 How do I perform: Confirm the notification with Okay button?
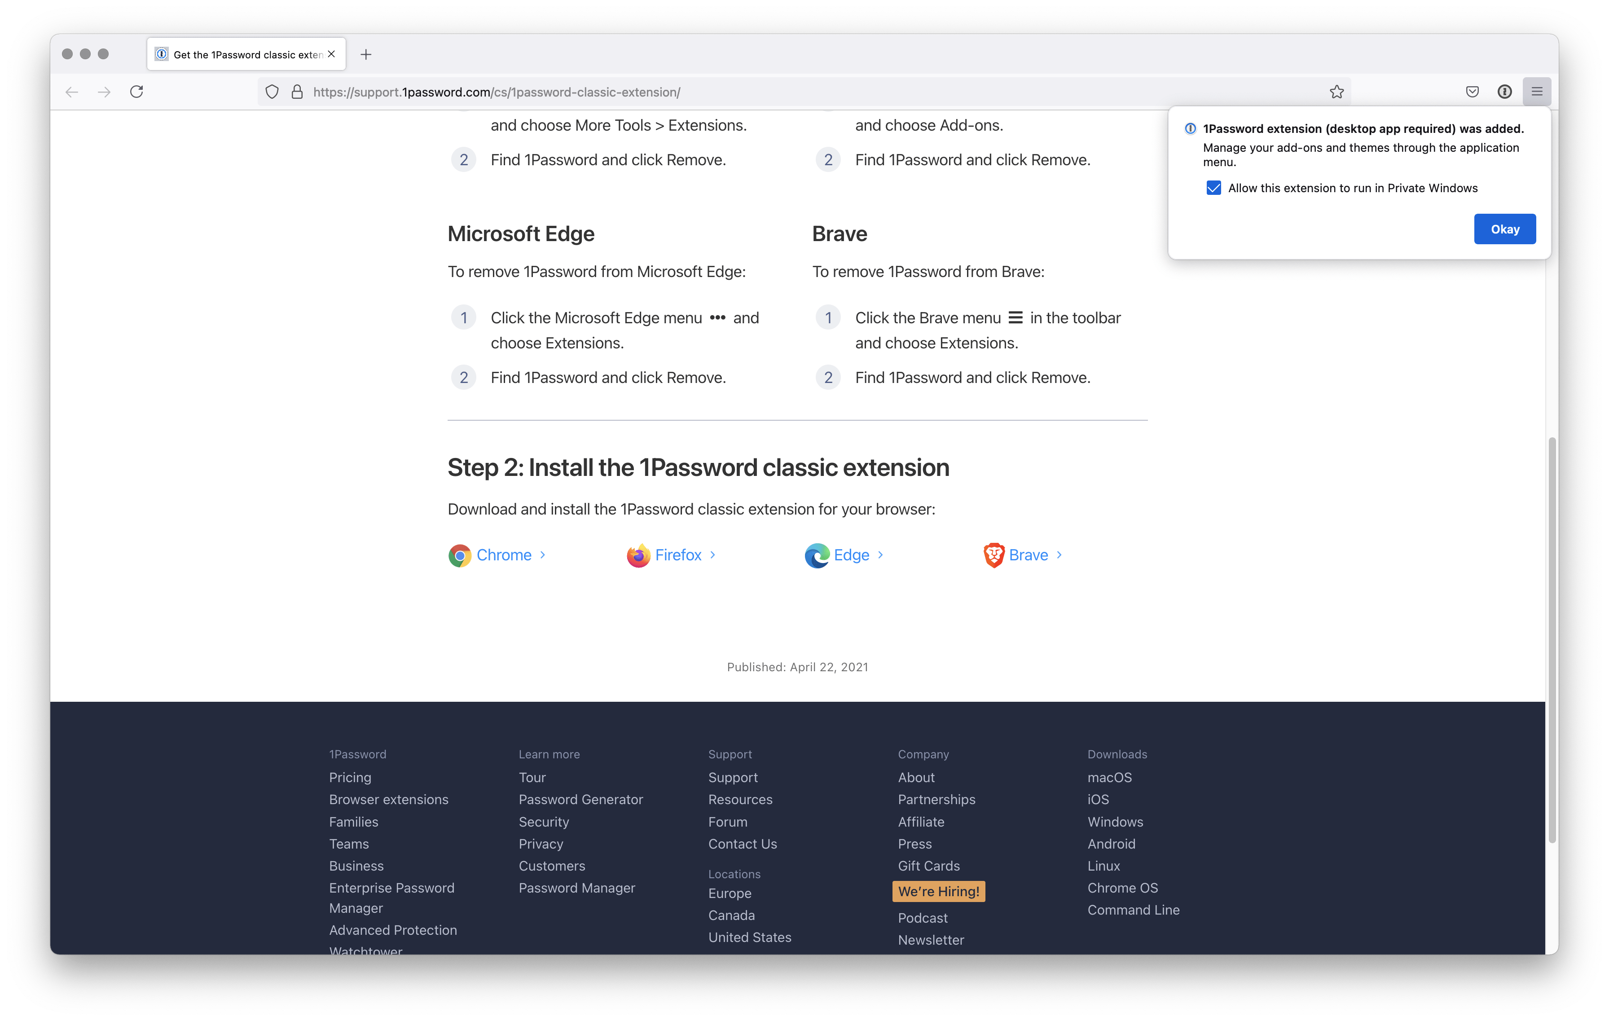coord(1505,229)
